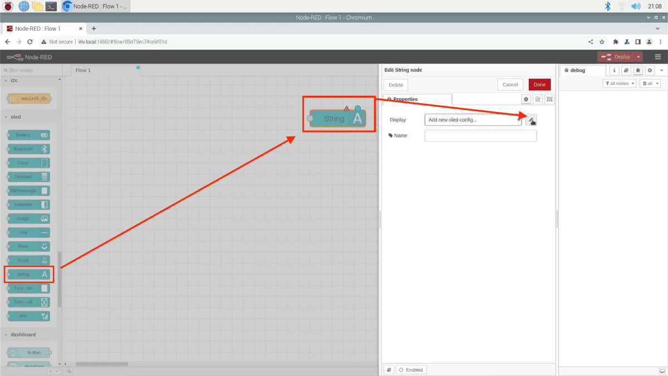Open node settings gear icon beside Properties
This screenshot has width=668, height=376.
coord(525,99)
